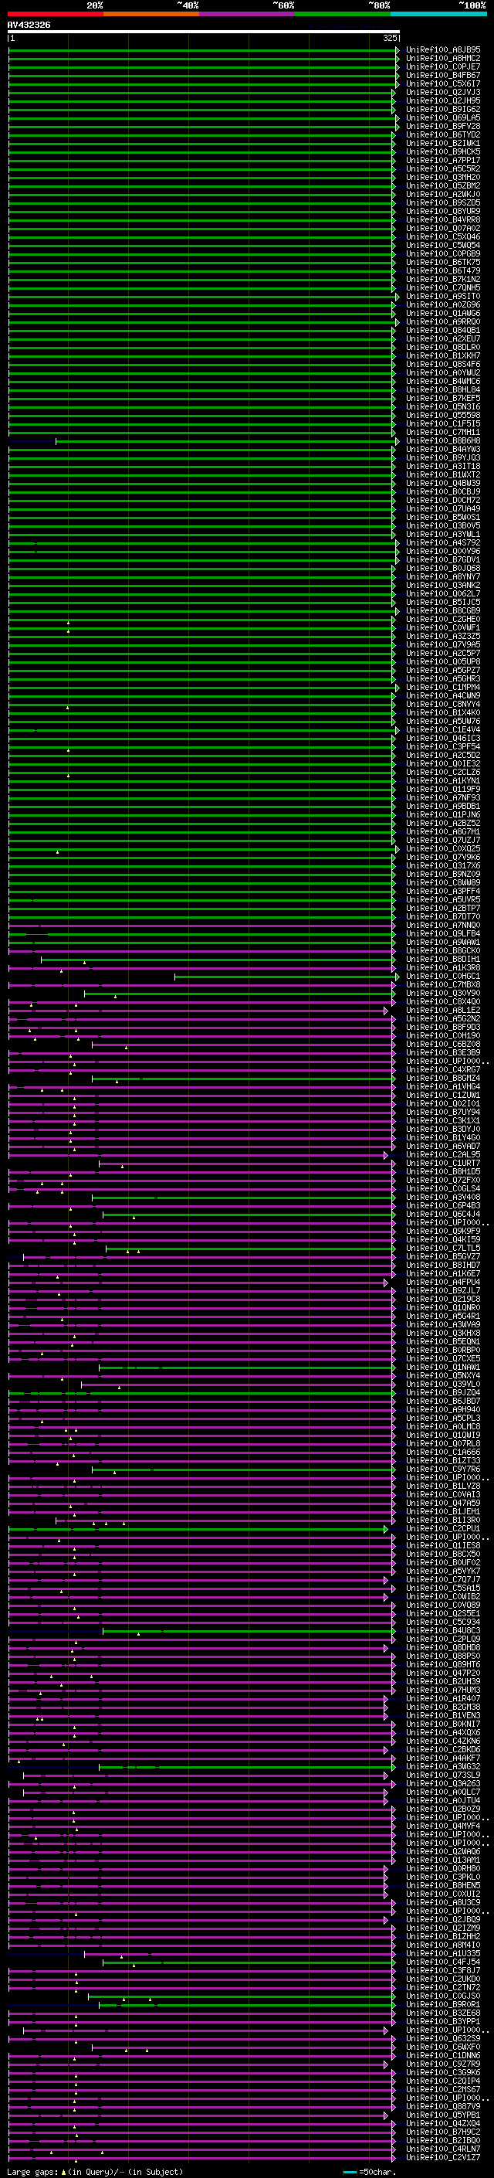Screen dimensions: 494x2178
Task: Select the UniRef100_A7PP17 hit label
Action: click(x=443, y=160)
